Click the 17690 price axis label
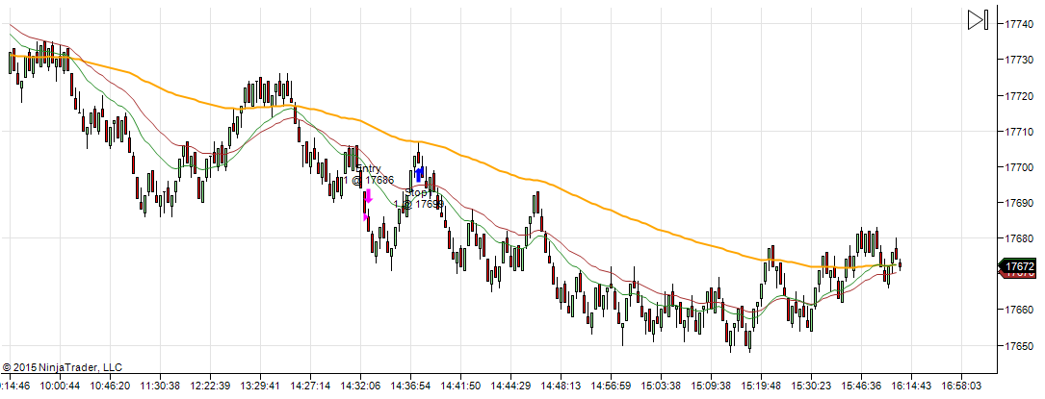This screenshot has height=399, width=1045. click(1019, 203)
